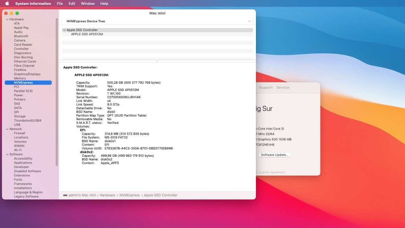Select Memory in the sidebar
Viewport: 405px width, 228px height.
[x=20, y=78]
